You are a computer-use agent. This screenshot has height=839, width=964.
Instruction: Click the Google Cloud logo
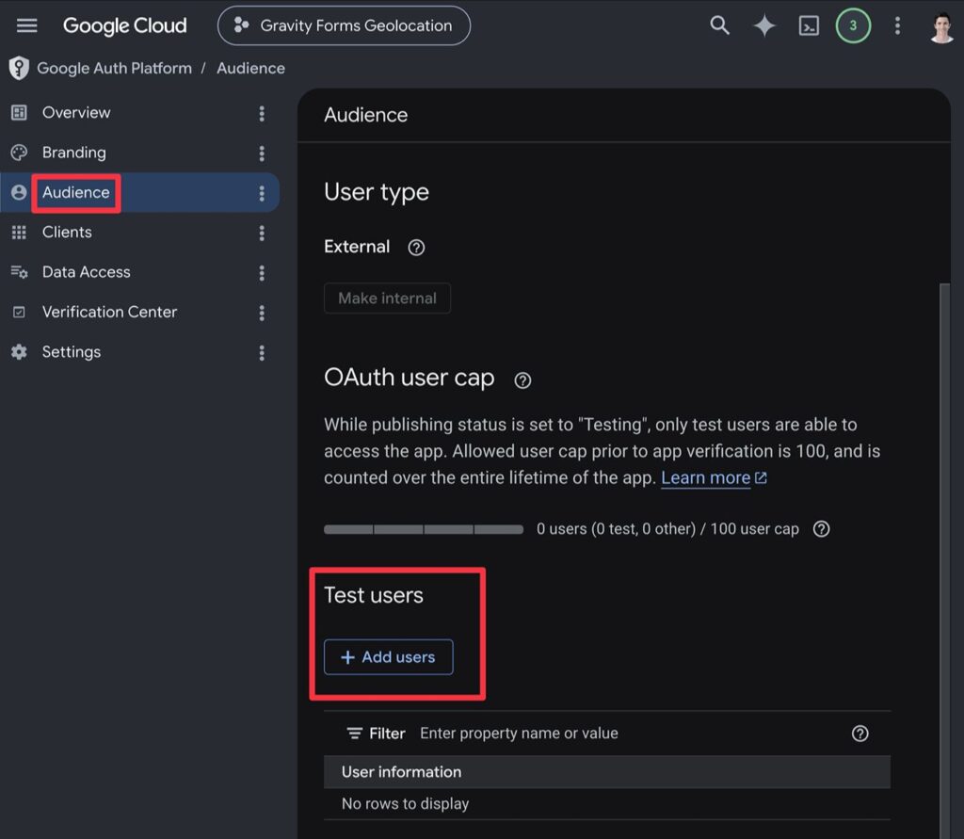125,25
